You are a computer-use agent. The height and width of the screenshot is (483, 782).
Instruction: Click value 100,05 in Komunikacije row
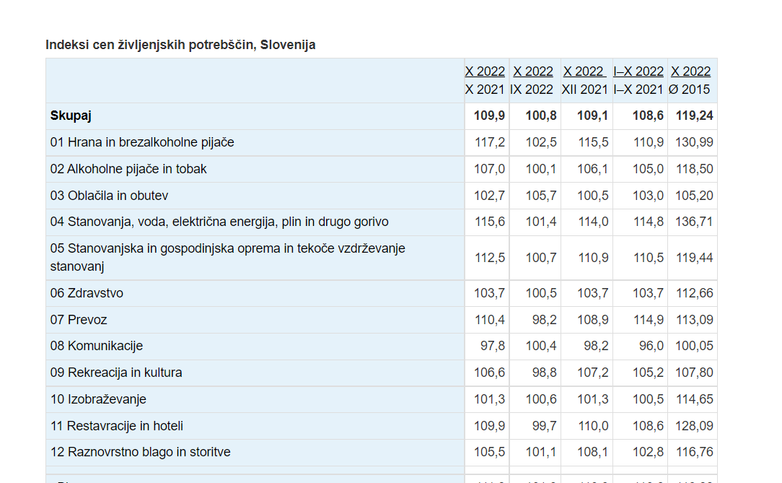694,347
